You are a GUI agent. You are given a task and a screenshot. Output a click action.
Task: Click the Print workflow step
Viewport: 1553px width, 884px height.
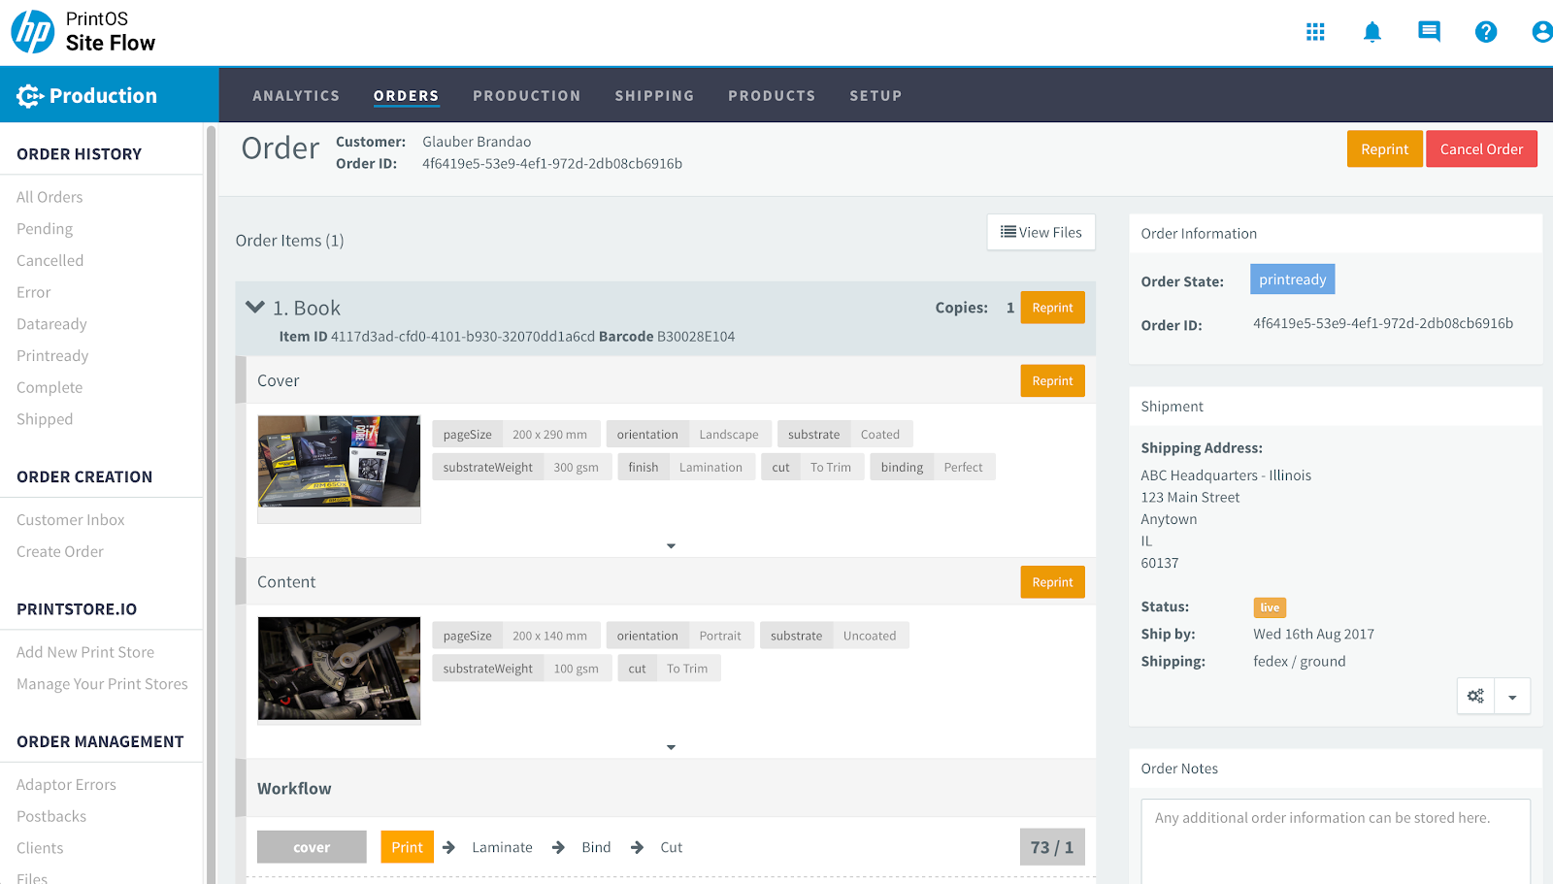[x=407, y=847]
